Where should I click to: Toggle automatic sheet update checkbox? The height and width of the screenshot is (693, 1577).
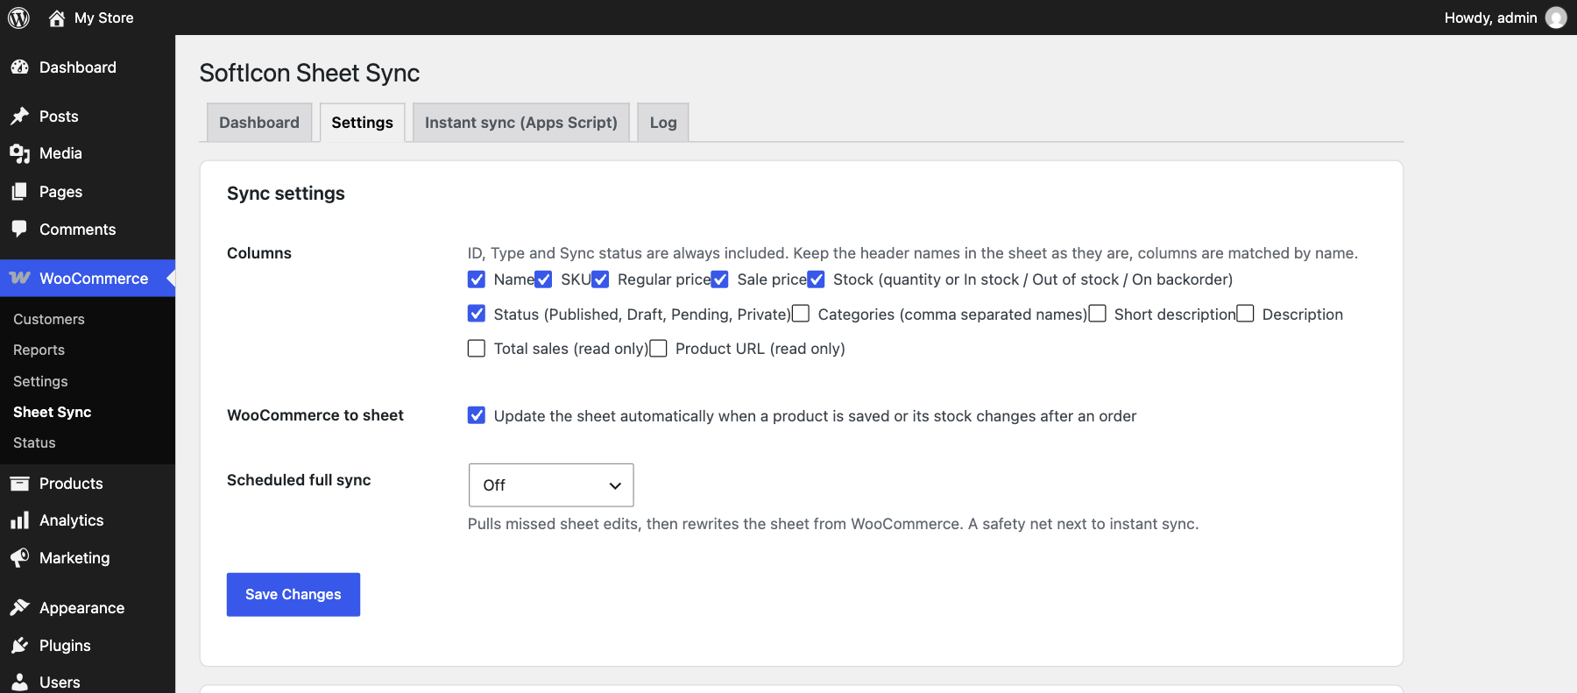tap(477, 415)
